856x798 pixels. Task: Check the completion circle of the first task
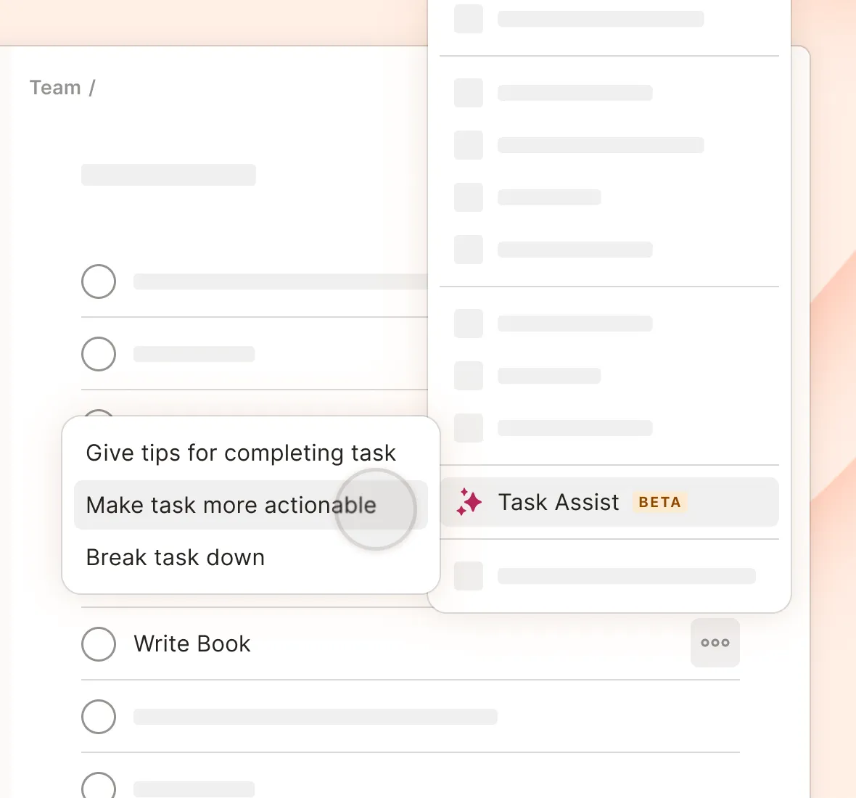pyautogui.click(x=99, y=281)
